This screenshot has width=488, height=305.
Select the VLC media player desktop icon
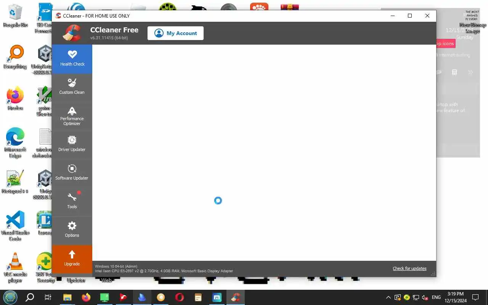(x=15, y=268)
